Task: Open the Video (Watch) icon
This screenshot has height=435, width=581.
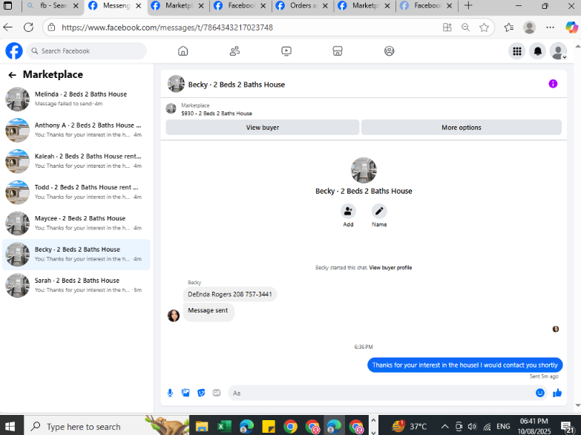Action: (x=286, y=50)
